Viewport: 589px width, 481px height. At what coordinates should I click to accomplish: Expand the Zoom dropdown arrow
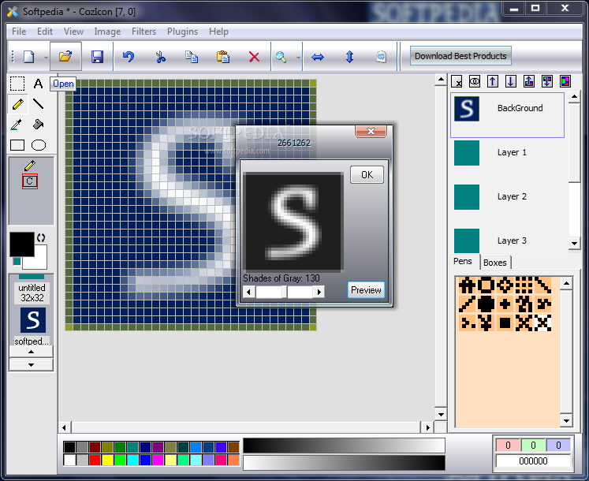tap(298, 58)
